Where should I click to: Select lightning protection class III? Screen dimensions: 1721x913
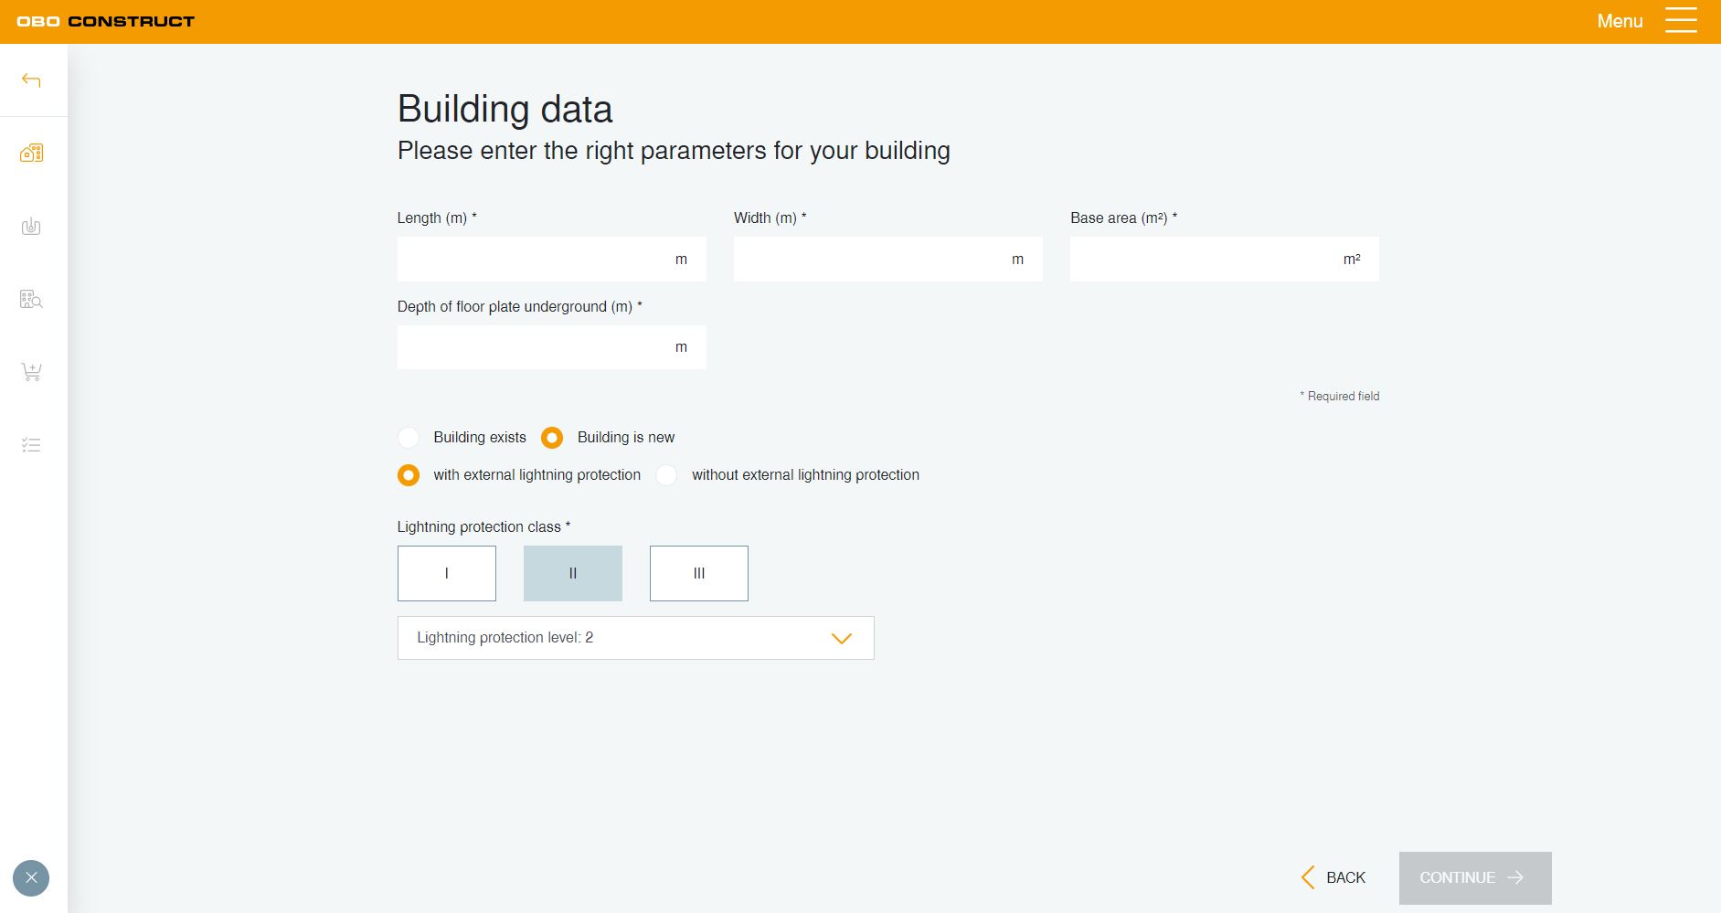click(x=699, y=573)
